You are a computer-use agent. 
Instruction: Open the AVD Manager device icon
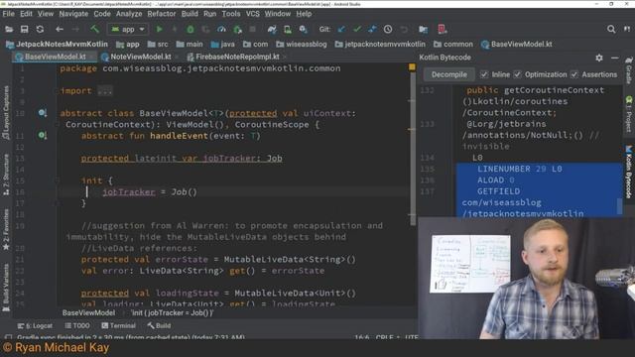287,29
